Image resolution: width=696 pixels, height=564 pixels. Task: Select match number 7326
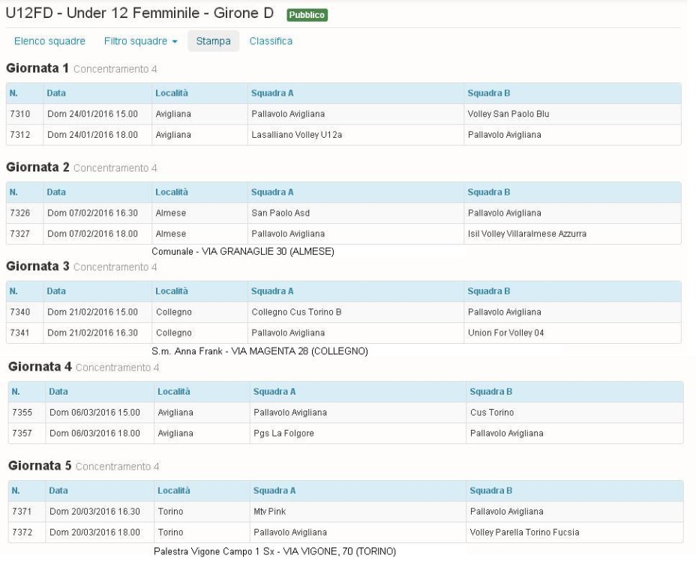20,213
